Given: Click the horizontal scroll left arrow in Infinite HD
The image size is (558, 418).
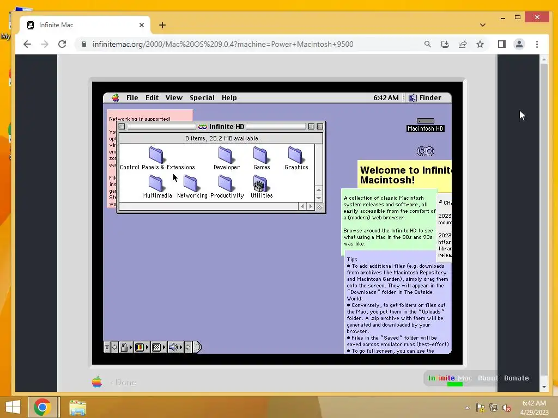Looking at the screenshot, I should (302, 206).
